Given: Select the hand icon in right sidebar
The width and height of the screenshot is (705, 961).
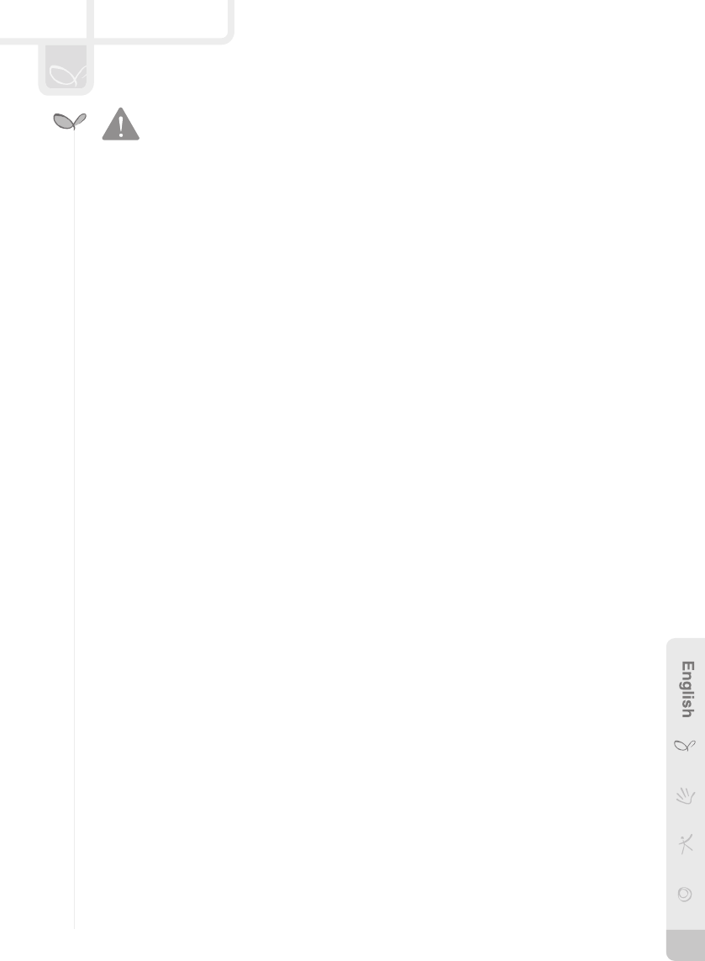Looking at the screenshot, I should 686,795.
